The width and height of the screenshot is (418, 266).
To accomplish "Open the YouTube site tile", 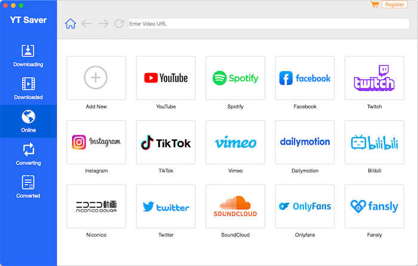I will point(166,78).
